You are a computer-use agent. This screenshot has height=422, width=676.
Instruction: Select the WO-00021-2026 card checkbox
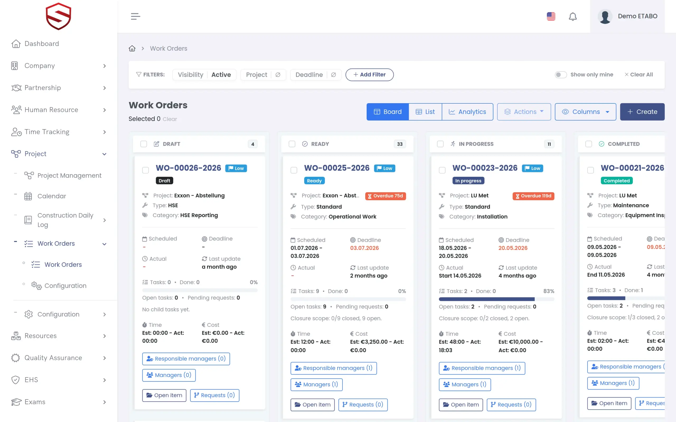pos(590,170)
